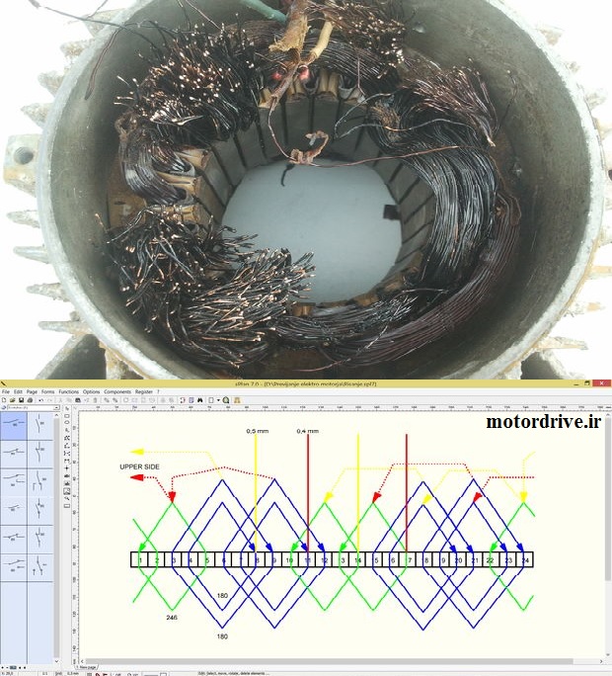Open the question mark help menu
Viewport: 612px width, 676px height.
[158, 392]
